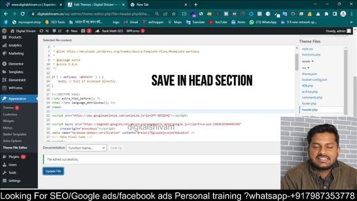This screenshot has width=357, height=201.
Task: Open WPForms in the sidebar
Action: [16, 88]
